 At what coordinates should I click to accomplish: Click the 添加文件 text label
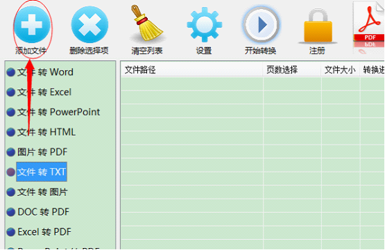pos(31,51)
